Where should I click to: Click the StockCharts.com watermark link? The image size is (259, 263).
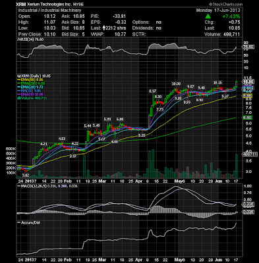coord(226,4)
